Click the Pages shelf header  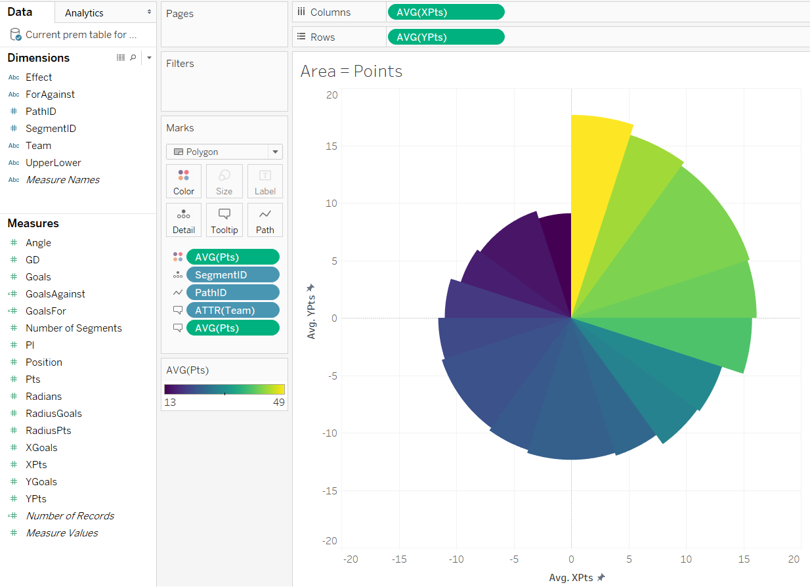180,14
